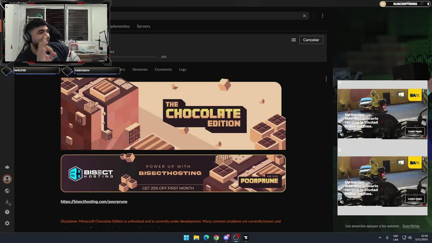This screenshot has width=432, height=243.
Task: Click the globe icon in left sidebar
Action: coord(7,191)
